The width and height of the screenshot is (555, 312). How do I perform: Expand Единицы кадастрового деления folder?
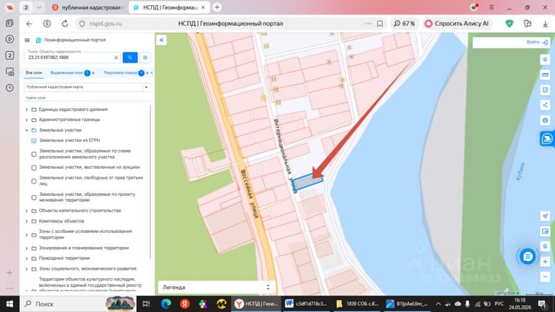coord(27,109)
